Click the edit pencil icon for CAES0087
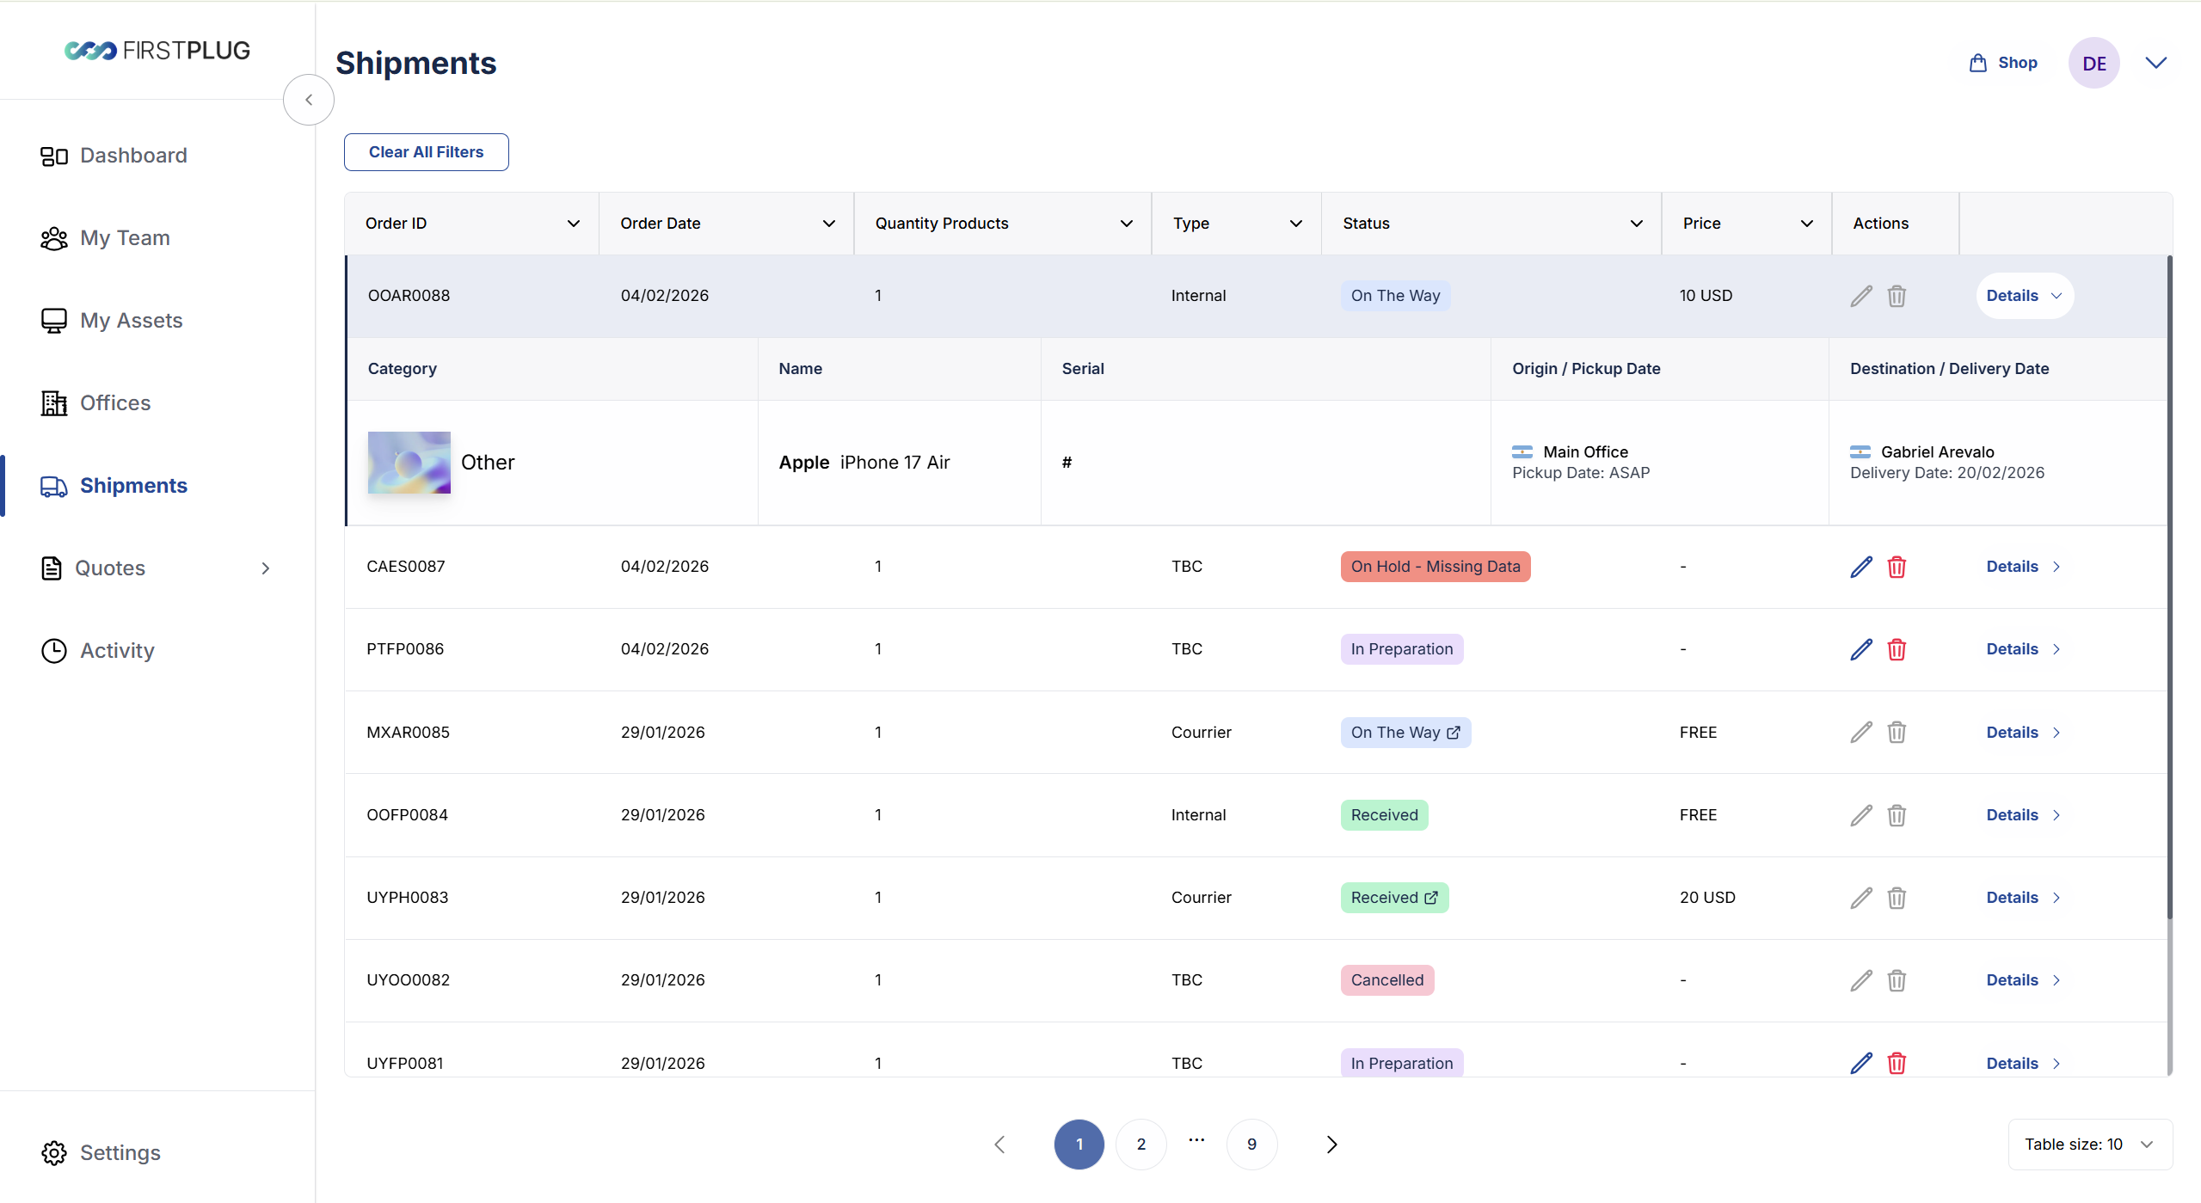This screenshot has height=1203, width=2201. click(x=1860, y=567)
